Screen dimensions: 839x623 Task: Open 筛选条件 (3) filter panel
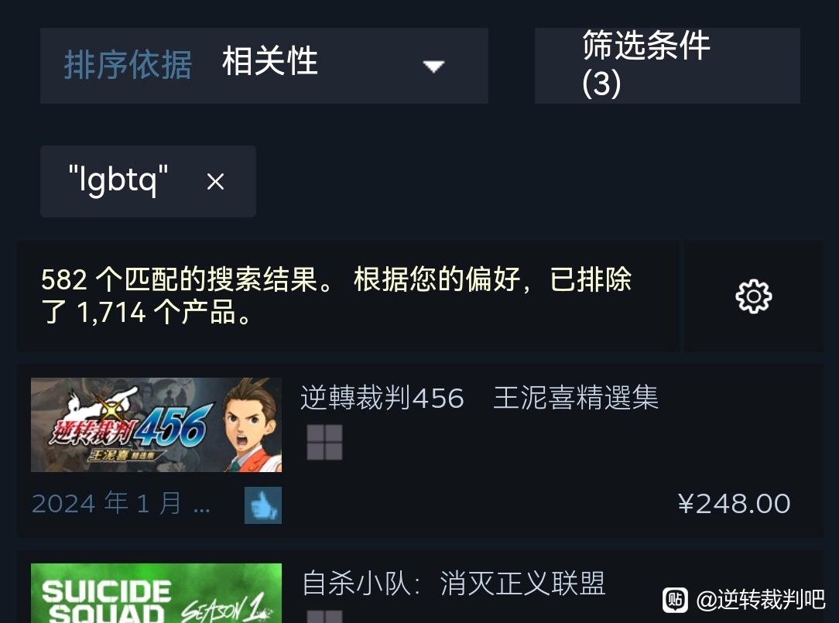point(667,66)
